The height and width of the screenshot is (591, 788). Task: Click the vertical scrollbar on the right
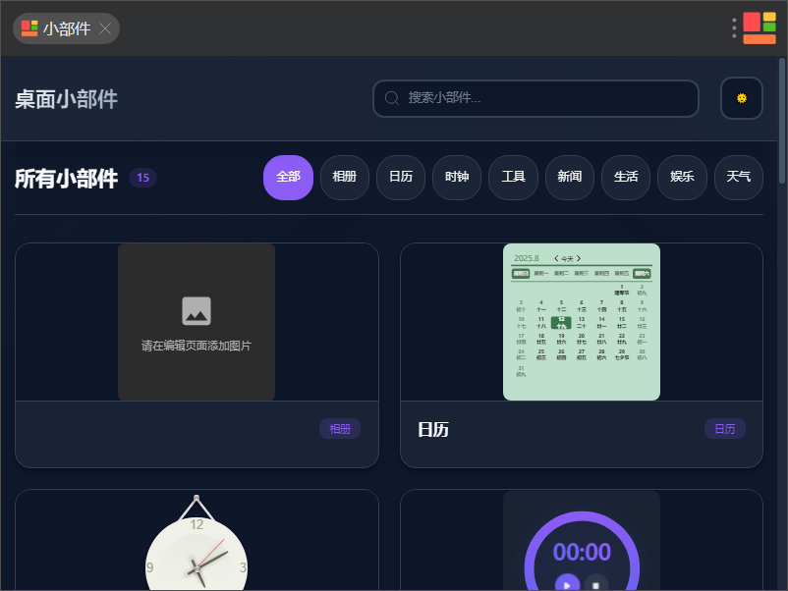tap(782, 121)
